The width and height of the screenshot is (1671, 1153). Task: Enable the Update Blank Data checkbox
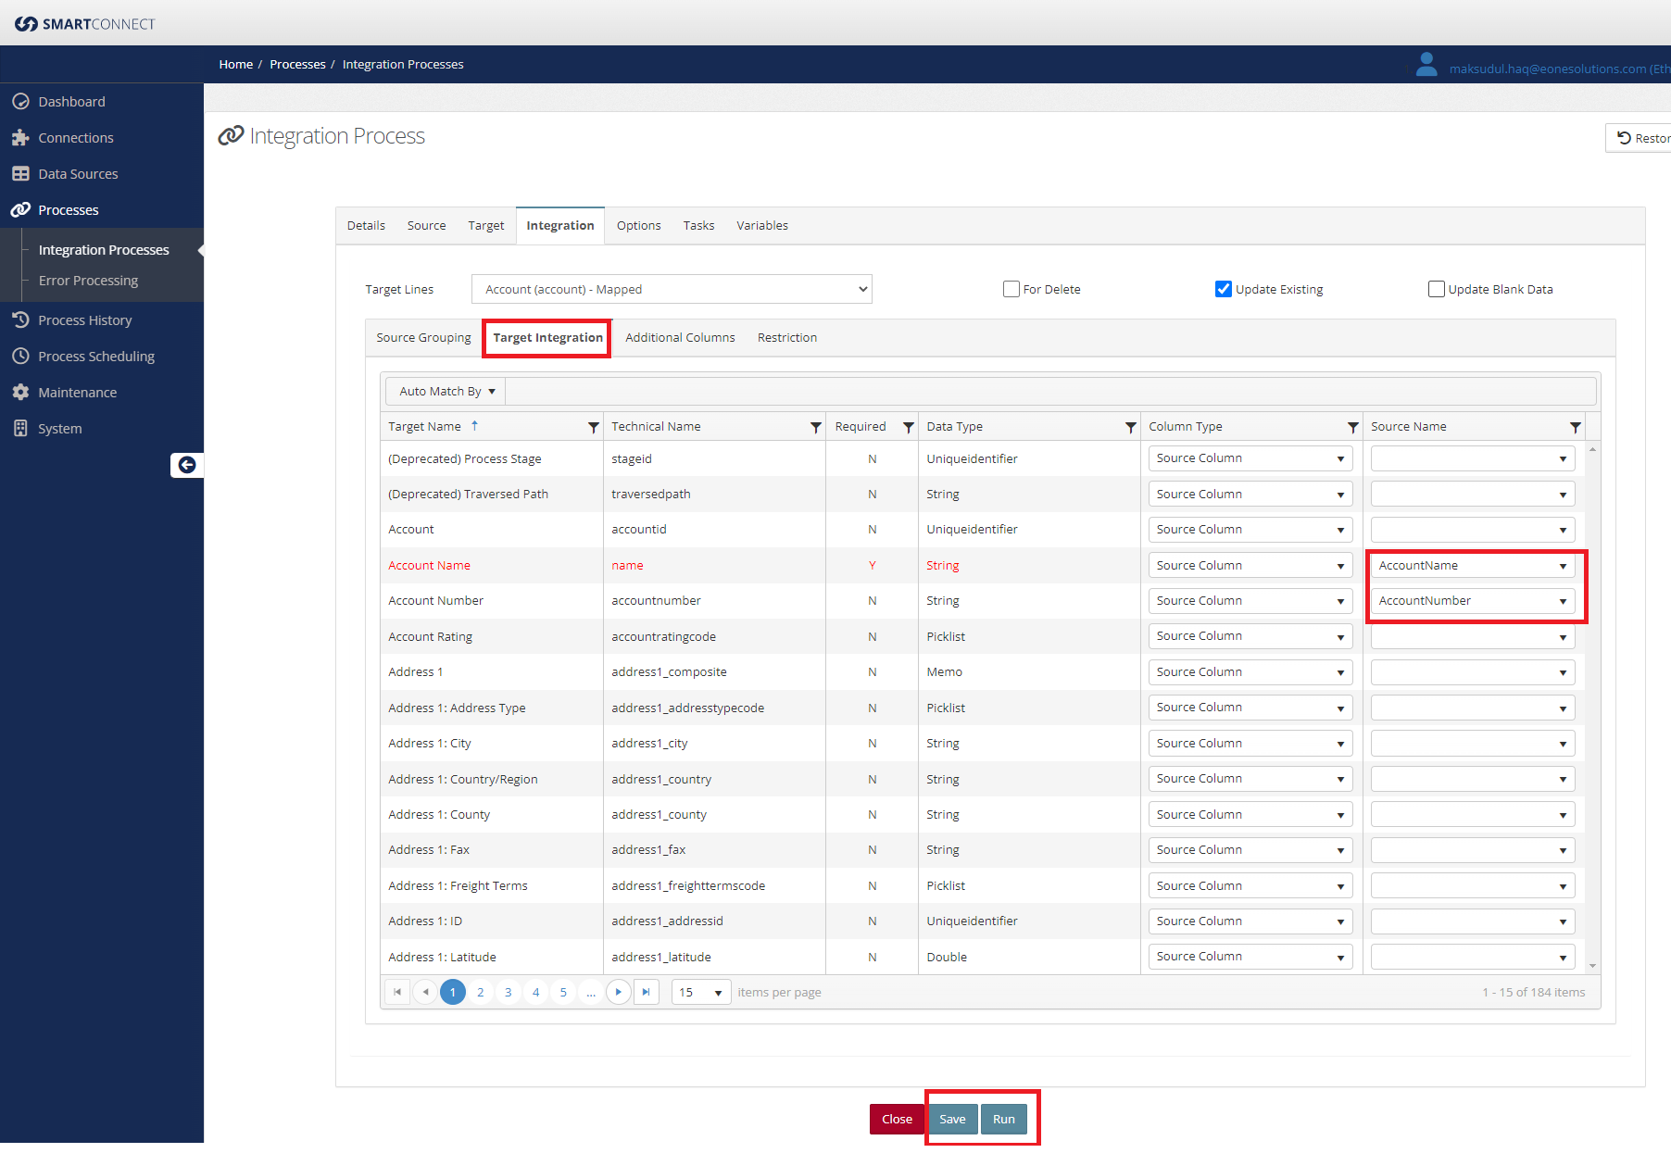coord(1437,289)
